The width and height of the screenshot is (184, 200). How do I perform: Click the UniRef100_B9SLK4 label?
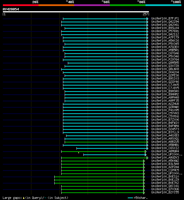click(x=165, y=28)
